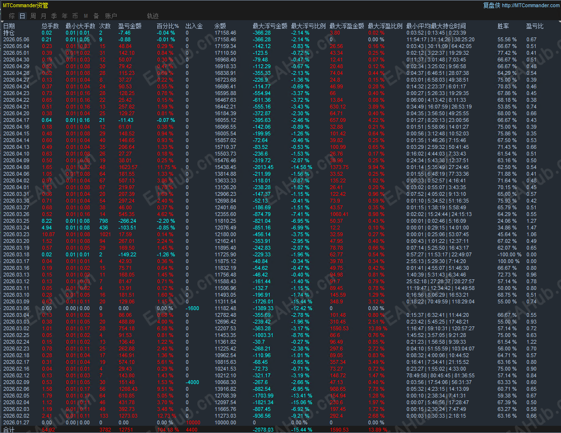Viewport: 561px width, 433px height.
Task: Click balance value 17159.34
Action: point(225,46)
